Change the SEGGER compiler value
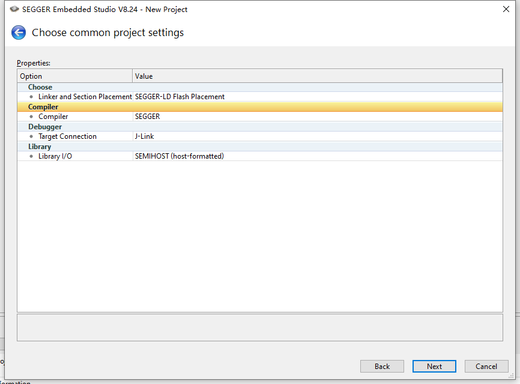 147,117
